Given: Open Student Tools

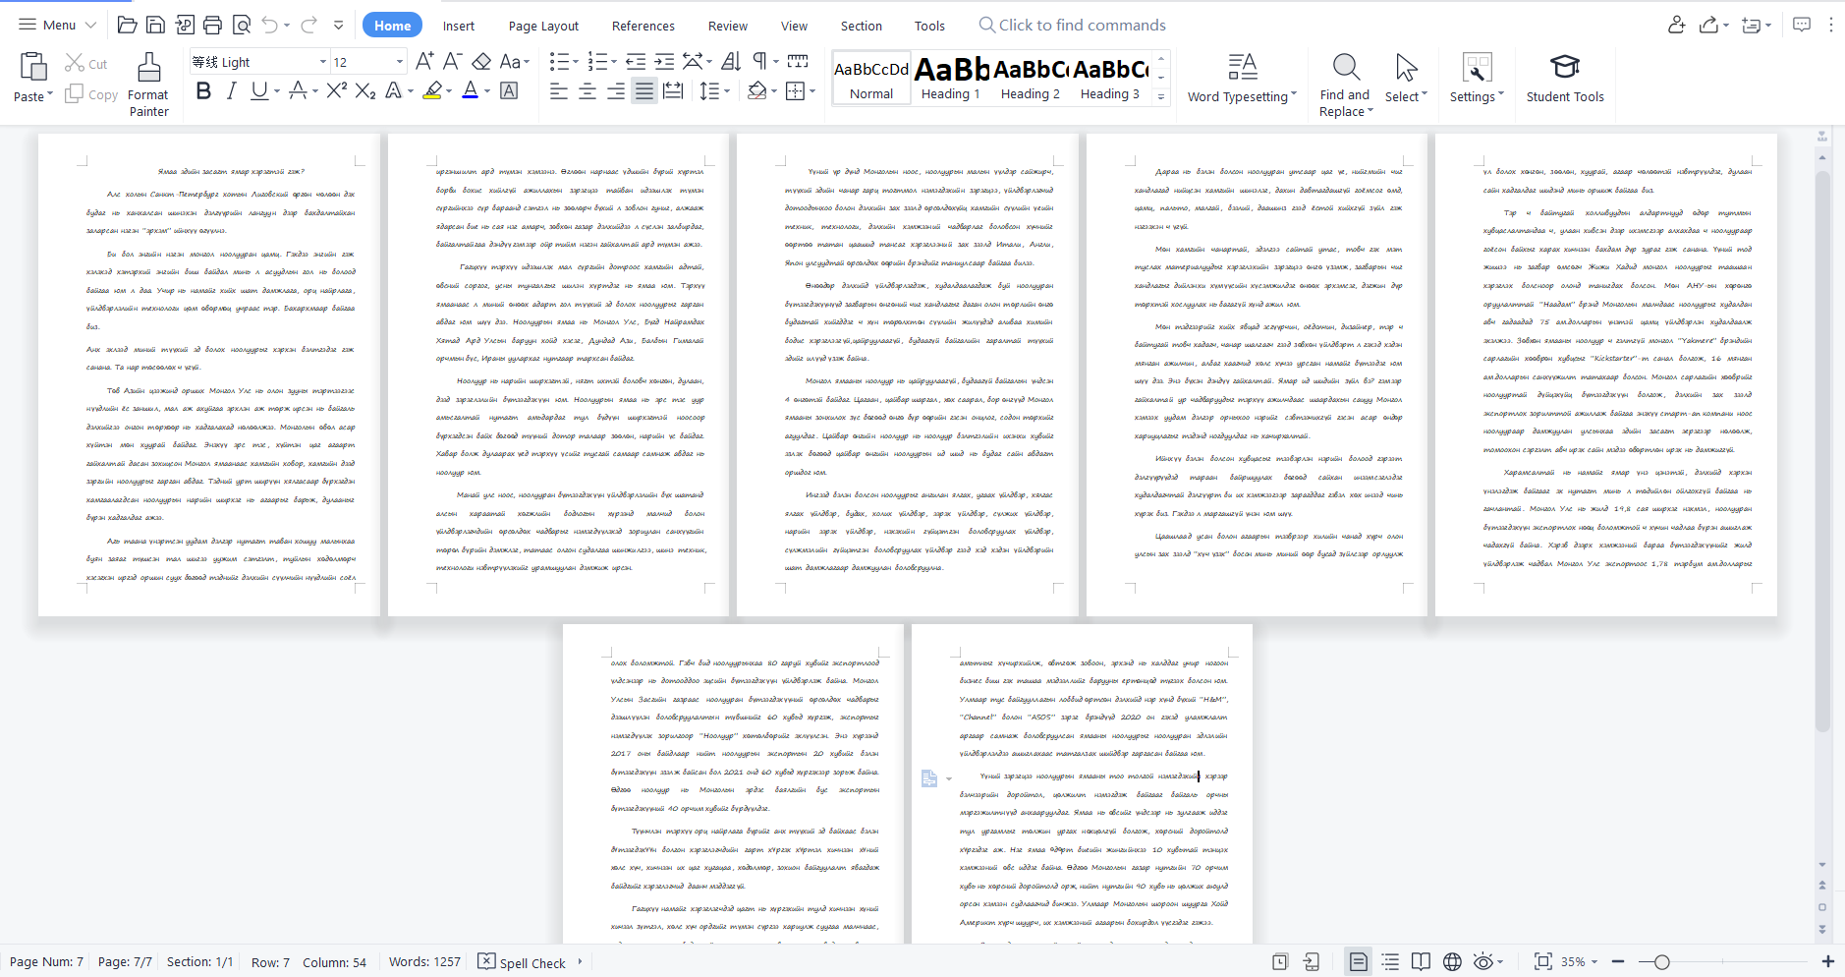Looking at the screenshot, I should [x=1564, y=79].
